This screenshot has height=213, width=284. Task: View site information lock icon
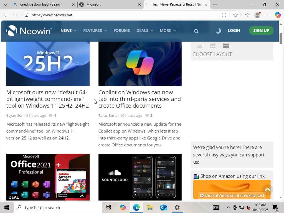click(27, 15)
